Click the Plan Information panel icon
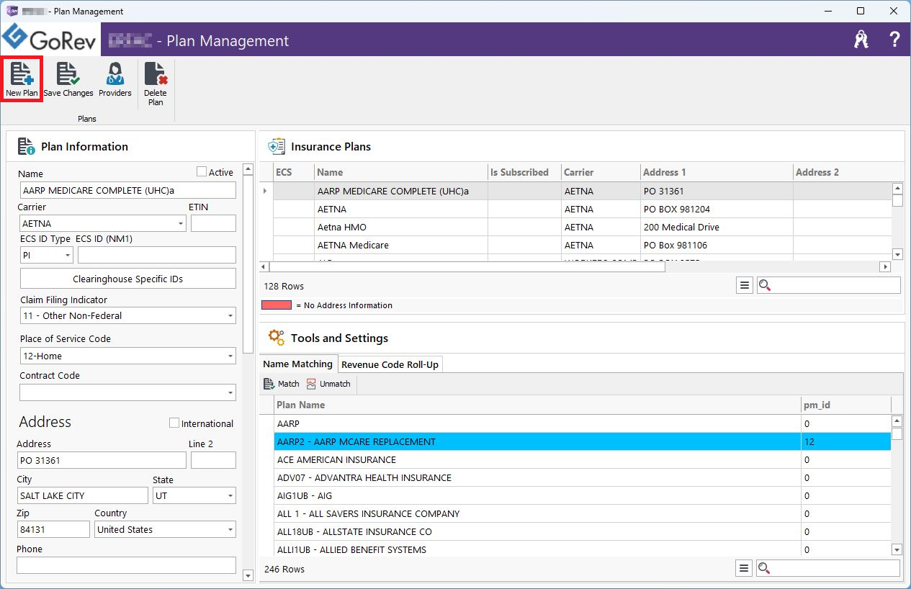The height and width of the screenshot is (589, 911). point(27,146)
